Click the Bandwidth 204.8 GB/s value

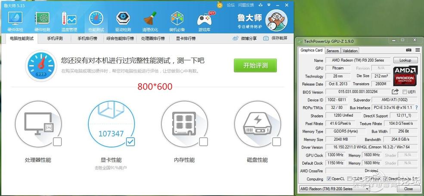[400, 139]
